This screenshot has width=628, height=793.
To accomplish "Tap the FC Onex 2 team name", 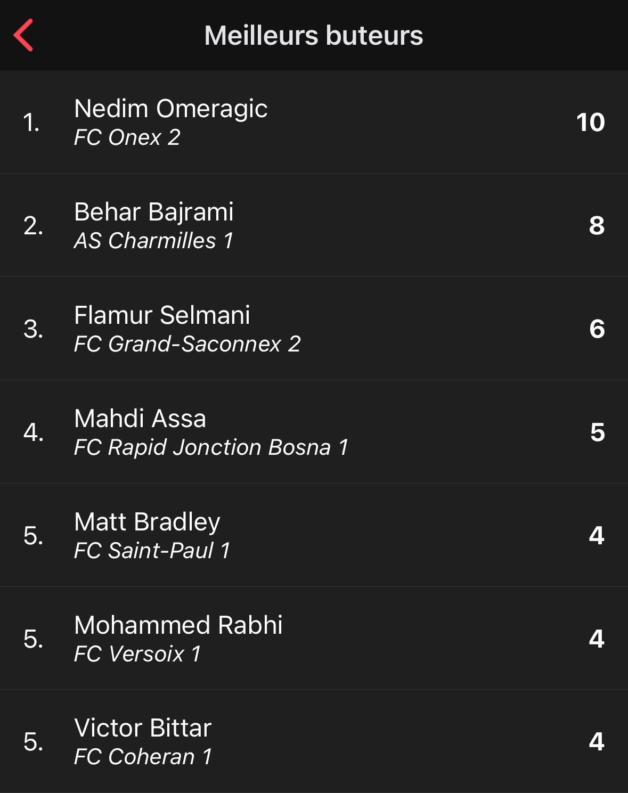I will (x=127, y=137).
